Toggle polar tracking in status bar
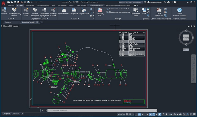Image resolution: width=197 pixels, height=117 pixels. [x=139, y=114]
